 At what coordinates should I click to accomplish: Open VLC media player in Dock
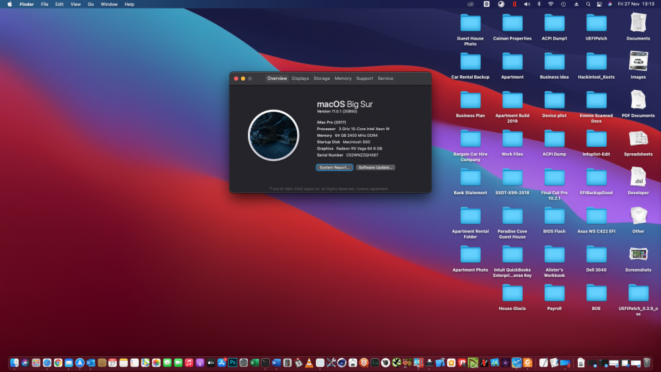click(309, 362)
